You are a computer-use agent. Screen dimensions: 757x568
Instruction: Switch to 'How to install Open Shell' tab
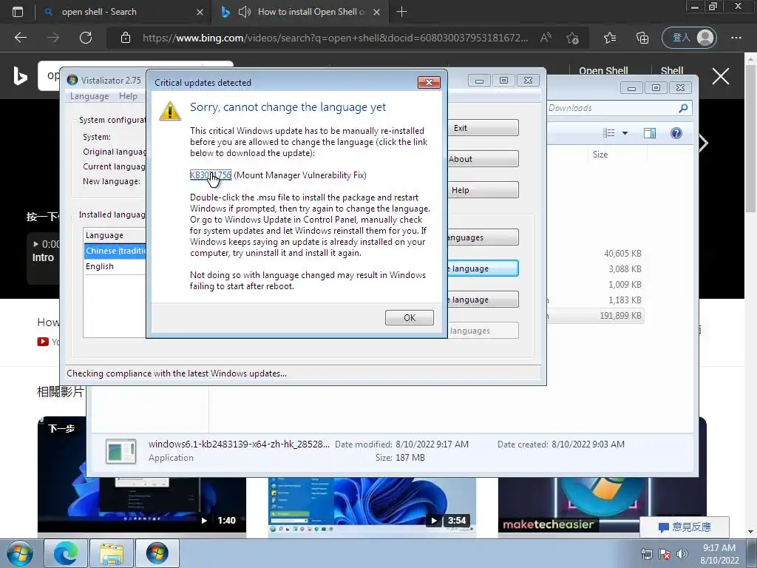coord(299,12)
